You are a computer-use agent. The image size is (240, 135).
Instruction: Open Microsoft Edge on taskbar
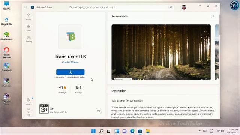point(132,131)
